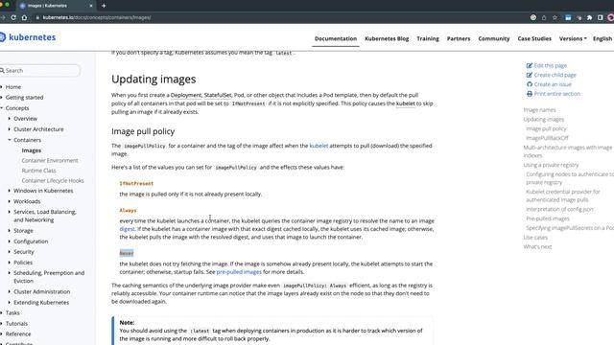614x345 pixels.
Task: Open Configuration sidebar section
Action: tap(31, 241)
